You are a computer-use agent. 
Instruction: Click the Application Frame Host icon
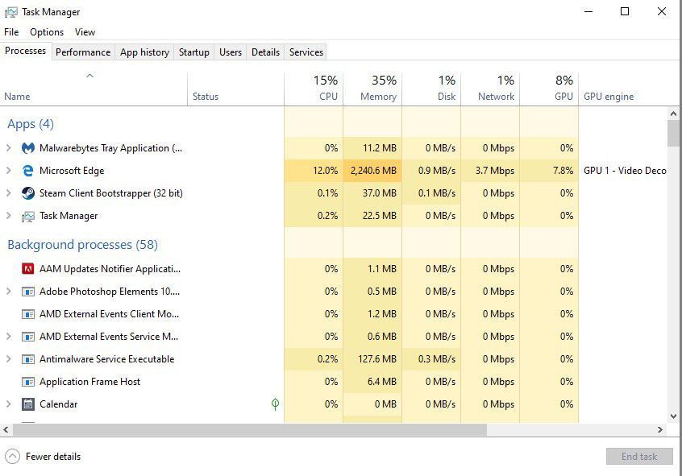pyautogui.click(x=28, y=382)
